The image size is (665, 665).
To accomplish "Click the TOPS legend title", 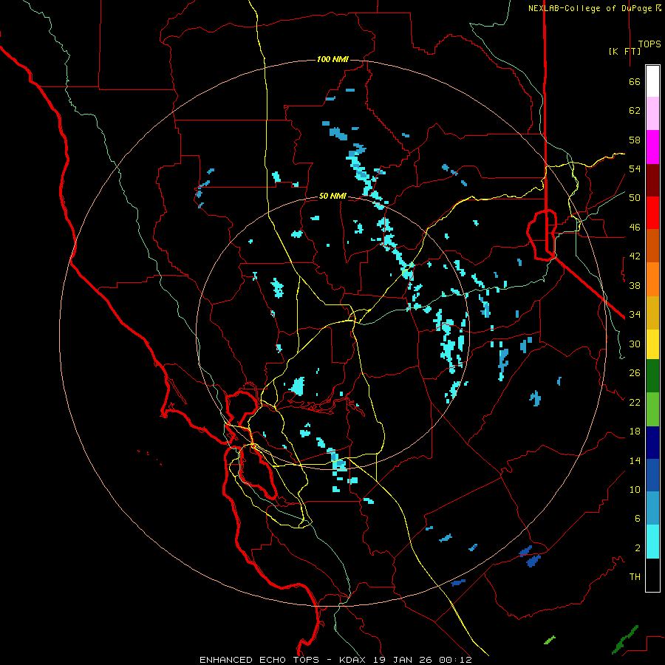I will (x=649, y=44).
